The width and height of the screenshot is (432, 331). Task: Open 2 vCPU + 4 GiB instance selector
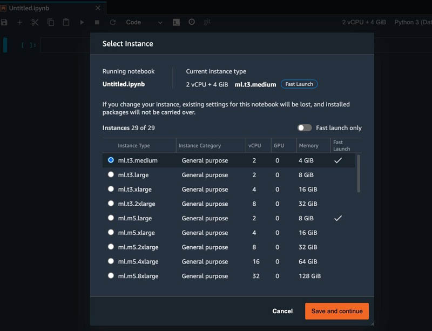tap(363, 22)
